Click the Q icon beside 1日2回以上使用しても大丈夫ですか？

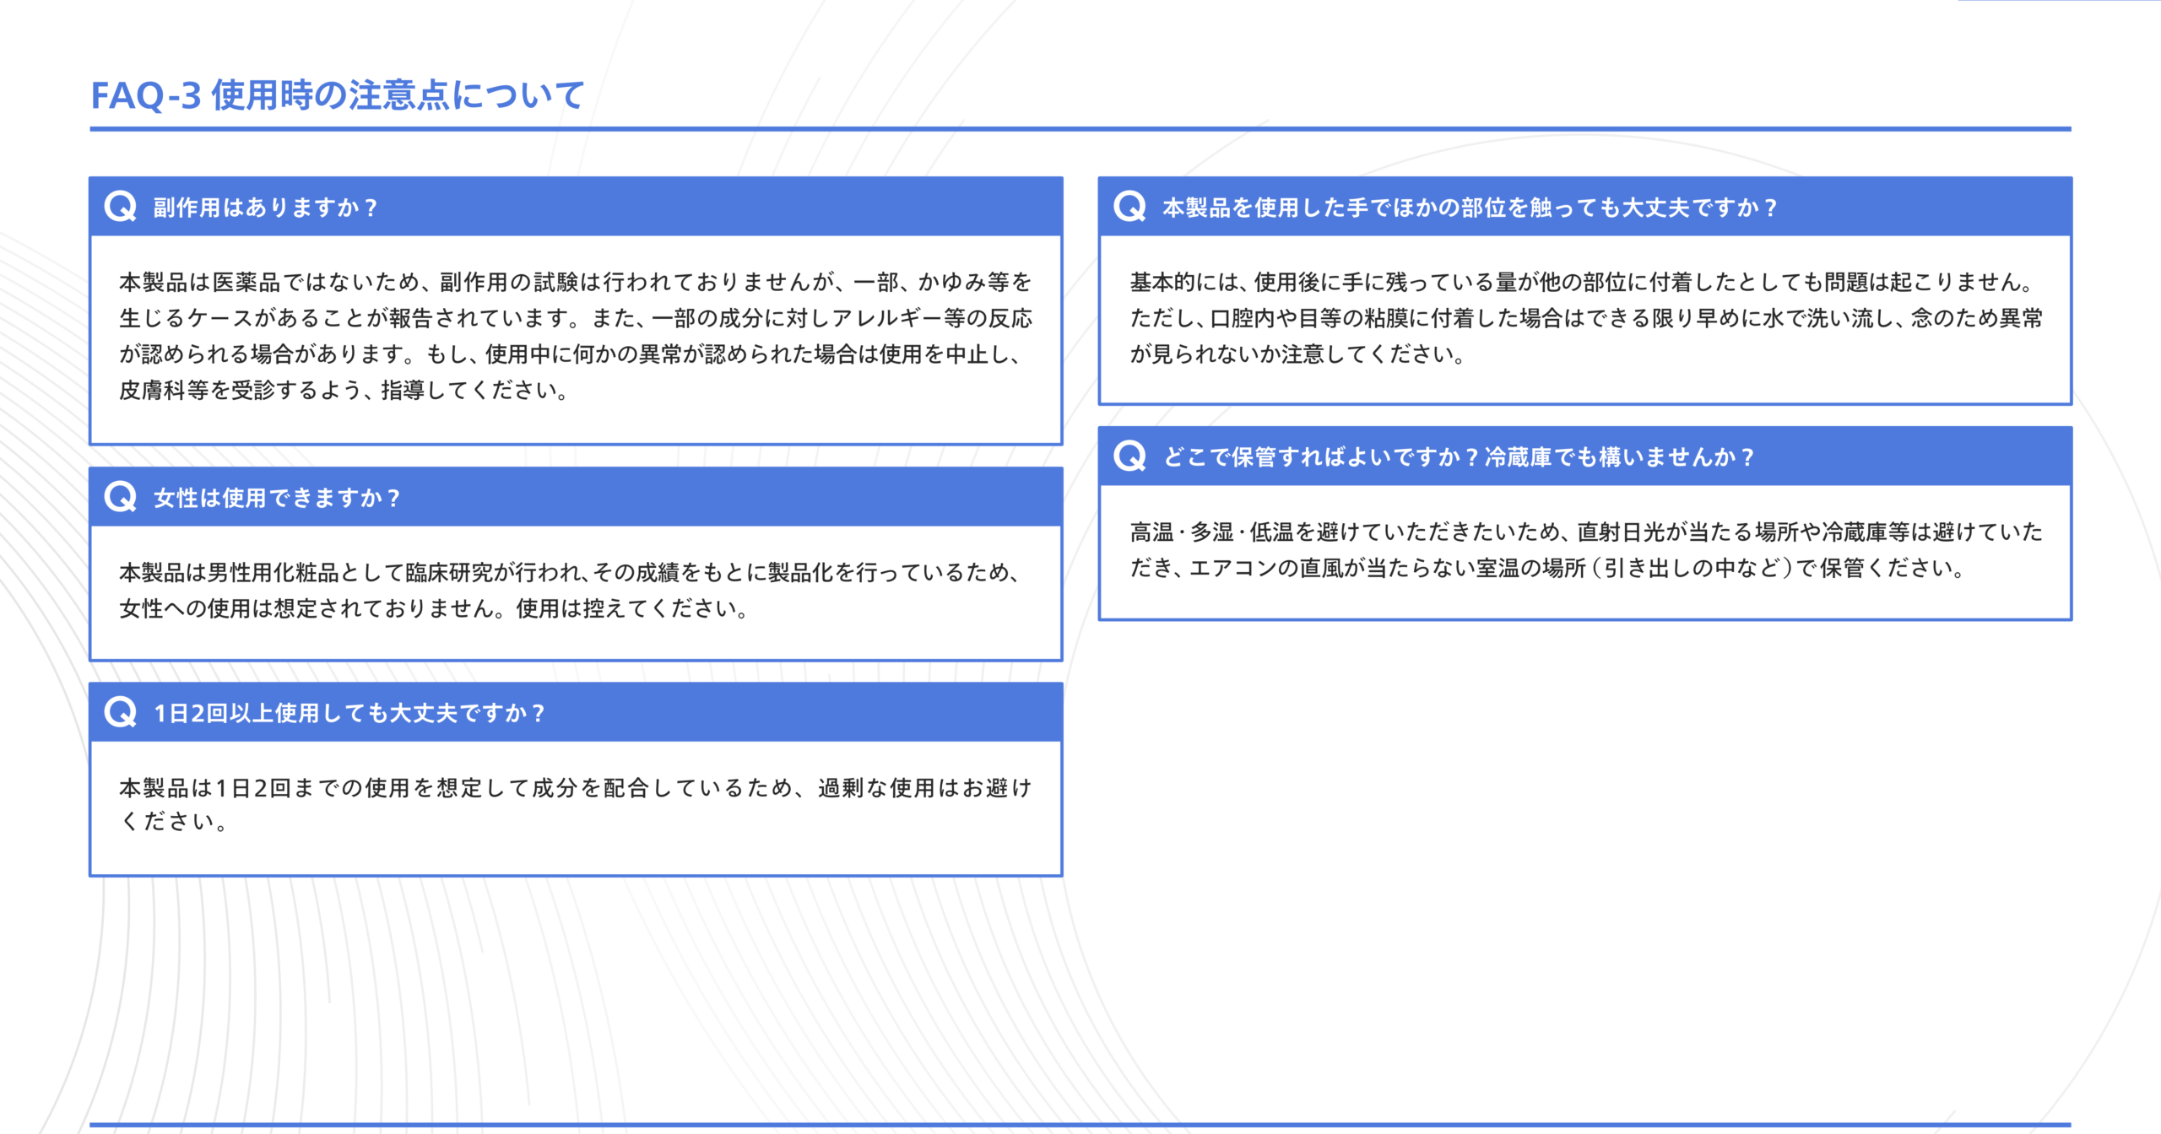click(x=121, y=712)
